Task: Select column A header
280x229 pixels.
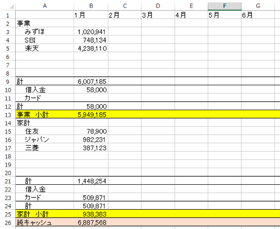Action: coord(45,6)
